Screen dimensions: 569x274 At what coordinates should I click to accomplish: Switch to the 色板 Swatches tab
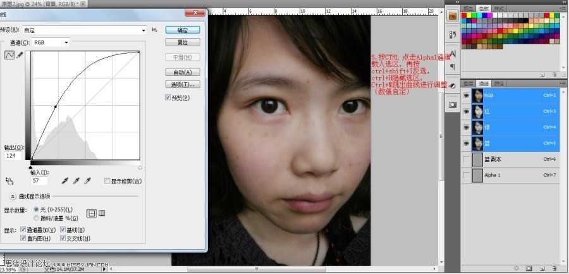(x=484, y=8)
